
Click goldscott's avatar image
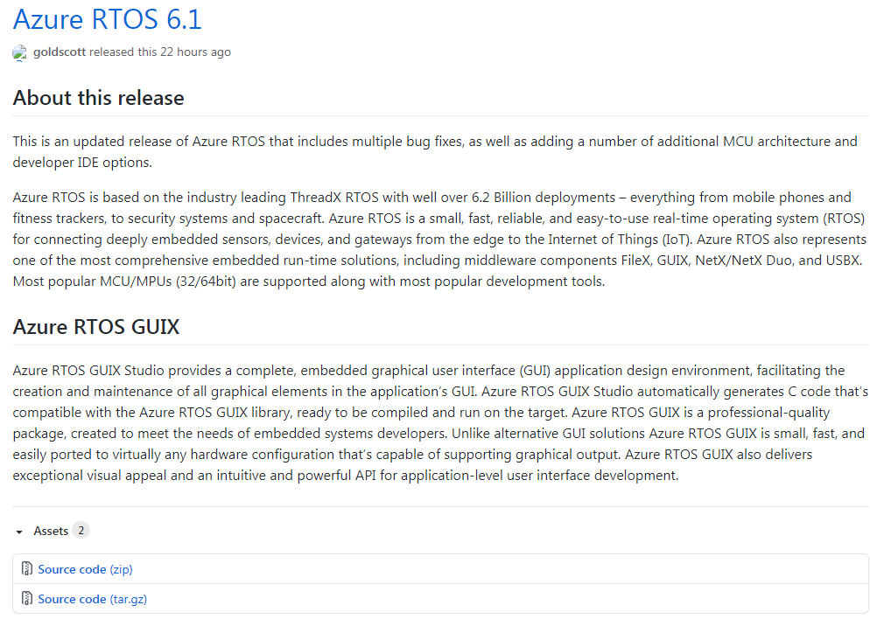click(x=20, y=52)
